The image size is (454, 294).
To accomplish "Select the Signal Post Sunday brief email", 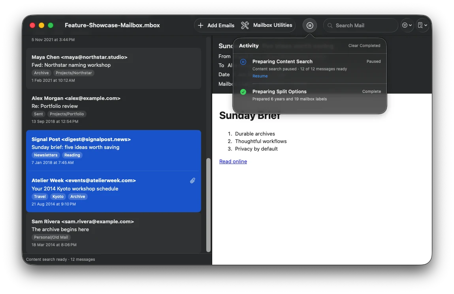I will pyautogui.click(x=113, y=151).
